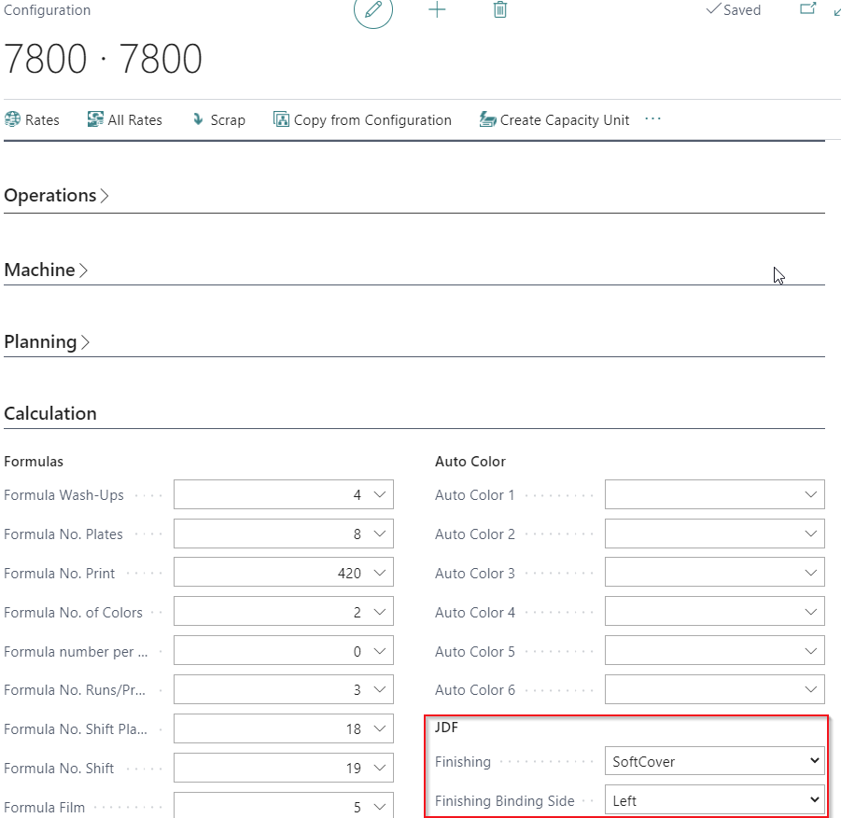Expand the Machine section
841x818 pixels.
coord(46,270)
